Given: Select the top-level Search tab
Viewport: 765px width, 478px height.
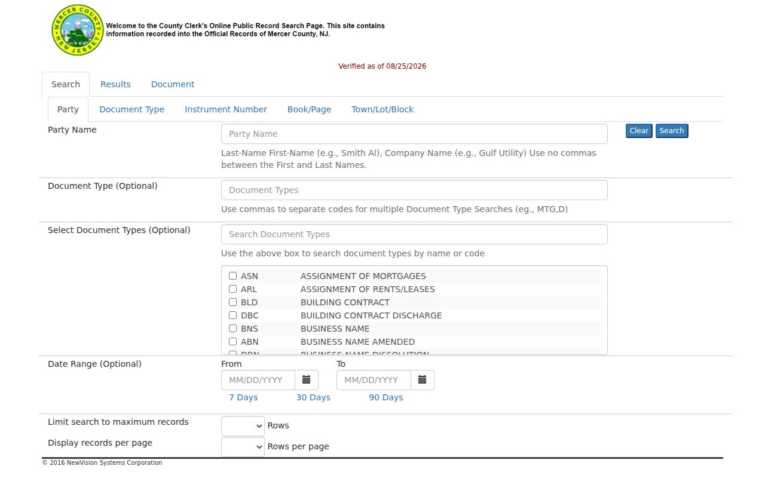Looking at the screenshot, I should point(66,84).
